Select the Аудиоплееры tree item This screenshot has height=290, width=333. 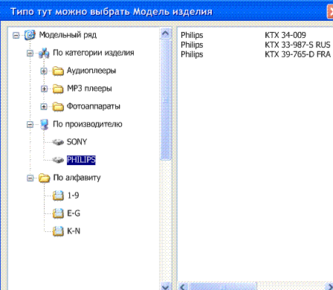coord(91,71)
